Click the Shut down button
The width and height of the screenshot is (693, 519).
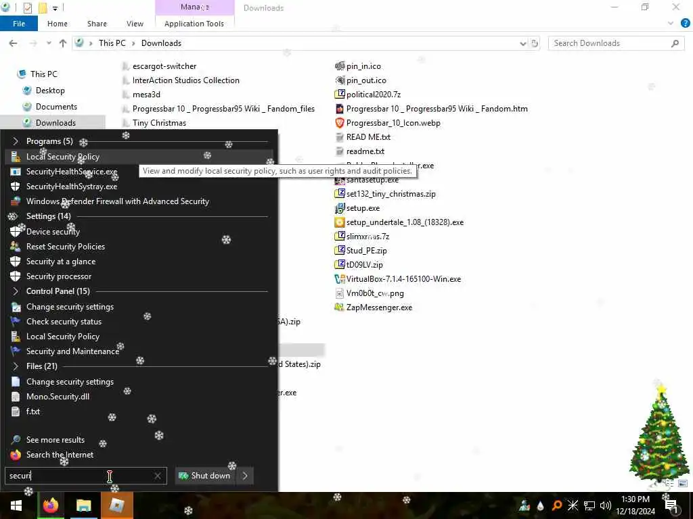coord(205,476)
